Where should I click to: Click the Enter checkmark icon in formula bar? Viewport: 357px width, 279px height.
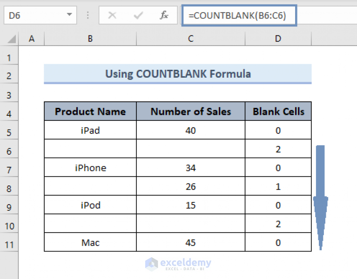point(138,15)
